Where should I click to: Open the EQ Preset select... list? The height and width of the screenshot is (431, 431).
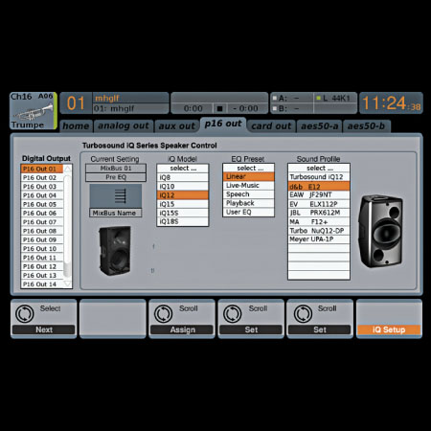[248, 168]
